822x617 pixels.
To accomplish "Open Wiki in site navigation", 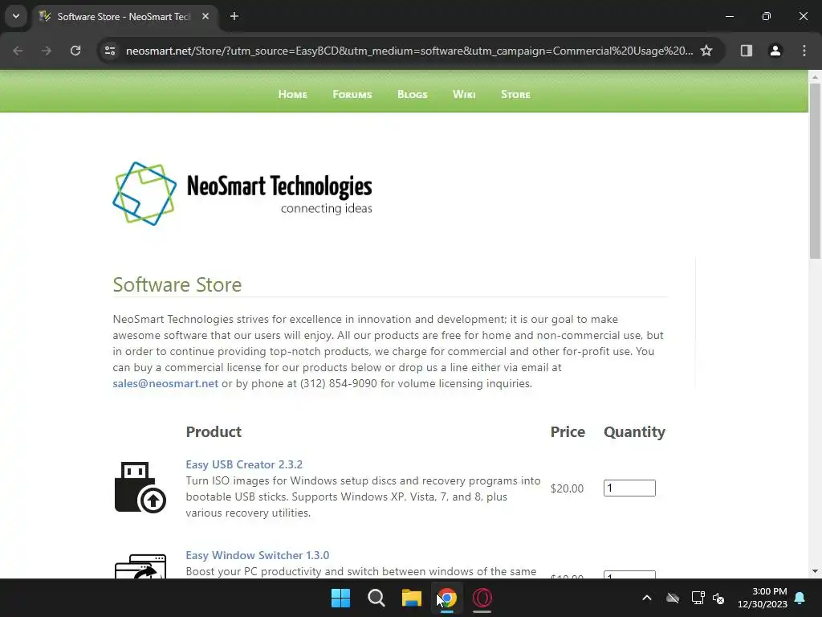I will (x=464, y=95).
